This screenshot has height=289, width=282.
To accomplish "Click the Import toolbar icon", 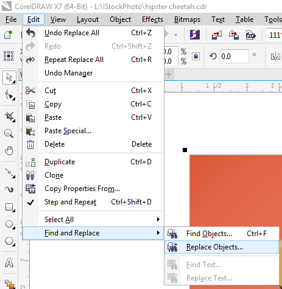I will [x=217, y=35].
